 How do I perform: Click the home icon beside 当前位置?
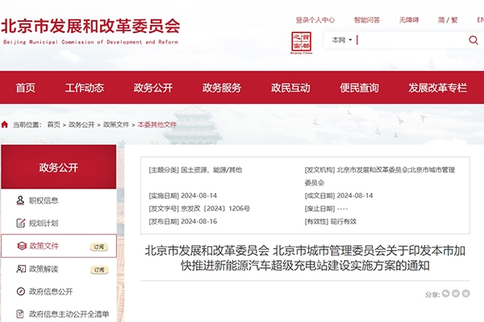tap(5, 125)
